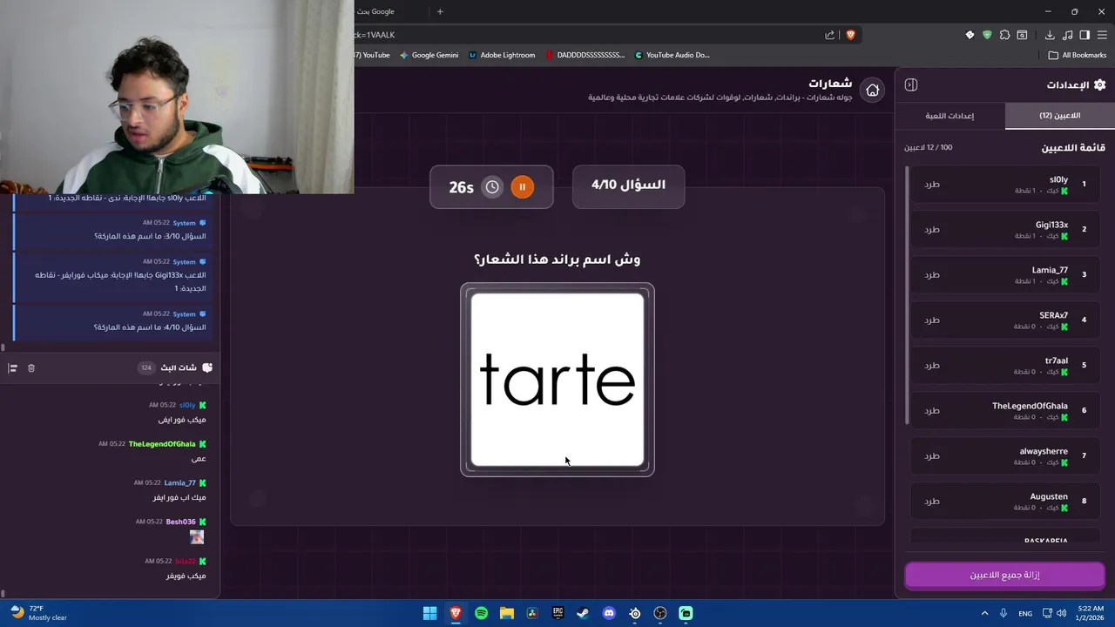Click the share page icon in address bar
The width and height of the screenshot is (1115, 627).
pos(829,35)
